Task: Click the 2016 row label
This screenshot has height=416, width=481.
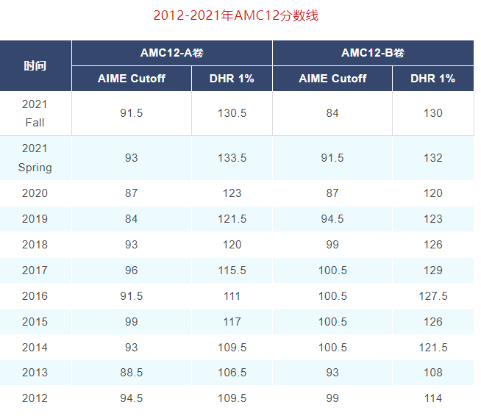Action: 35,296
